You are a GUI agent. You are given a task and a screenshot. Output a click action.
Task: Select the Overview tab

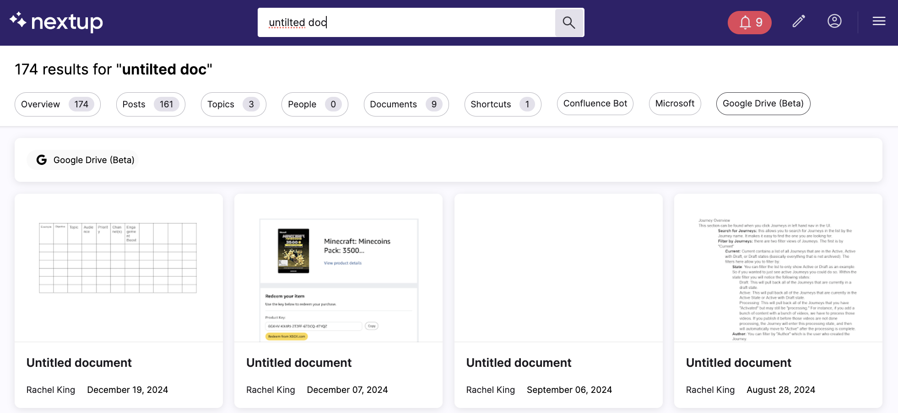pyautogui.click(x=58, y=104)
